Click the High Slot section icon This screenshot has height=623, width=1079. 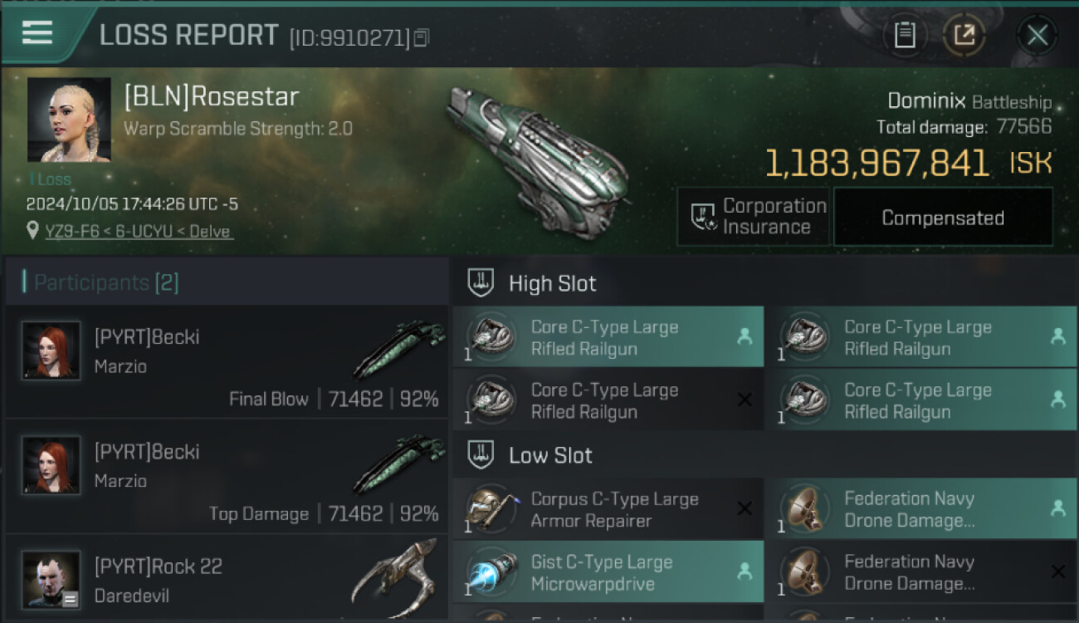point(481,283)
